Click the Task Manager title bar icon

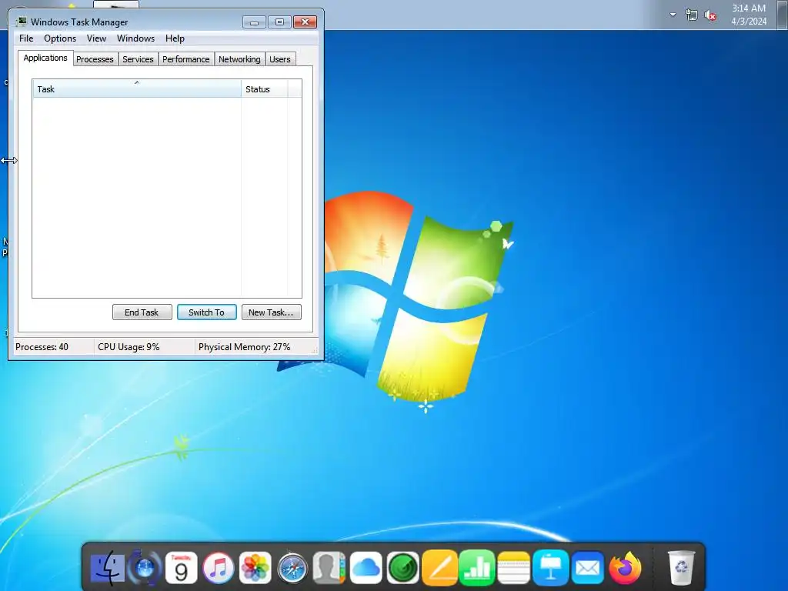pos(21,22)
